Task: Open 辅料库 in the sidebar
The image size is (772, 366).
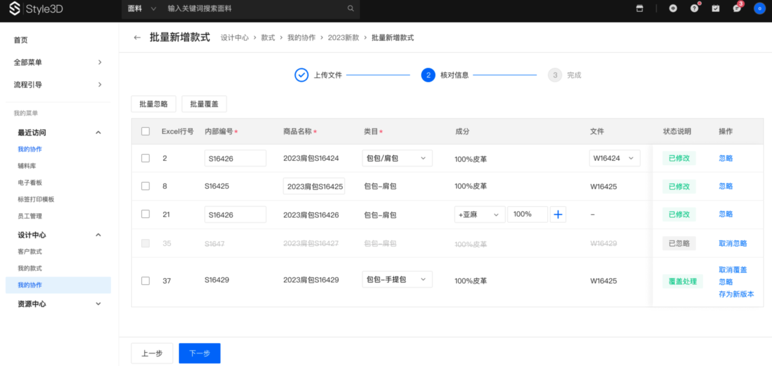Action: 27,166
